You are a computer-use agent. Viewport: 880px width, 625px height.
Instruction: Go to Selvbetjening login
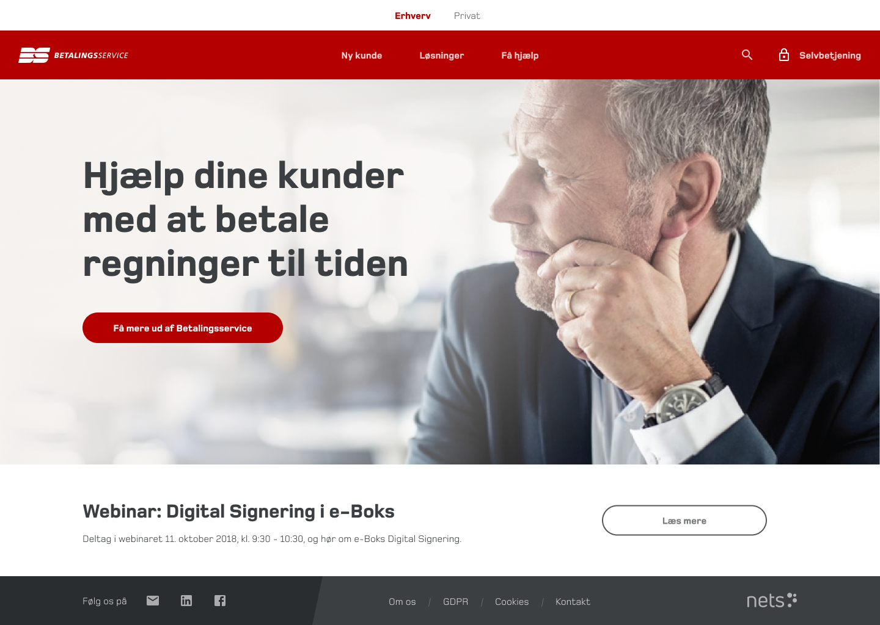point(830,56)
